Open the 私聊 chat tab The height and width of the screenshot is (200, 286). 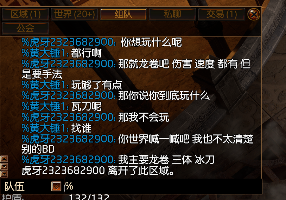(172, 14)
